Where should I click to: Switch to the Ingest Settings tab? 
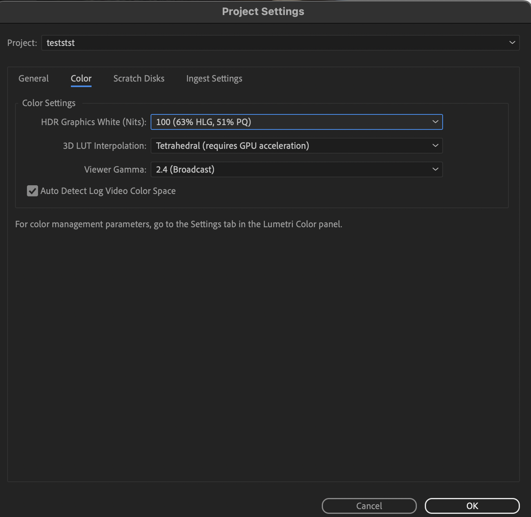pos(214,78)
